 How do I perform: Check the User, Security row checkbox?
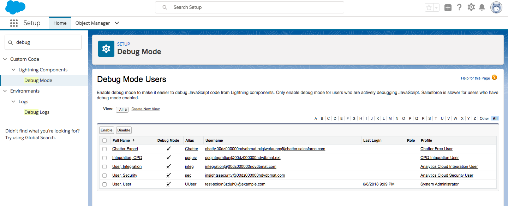coord(104,176)
